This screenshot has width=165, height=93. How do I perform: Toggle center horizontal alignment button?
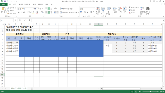point(49,12)
